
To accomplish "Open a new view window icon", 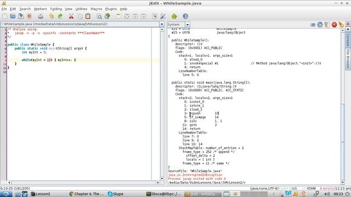I will coord(118,16).
